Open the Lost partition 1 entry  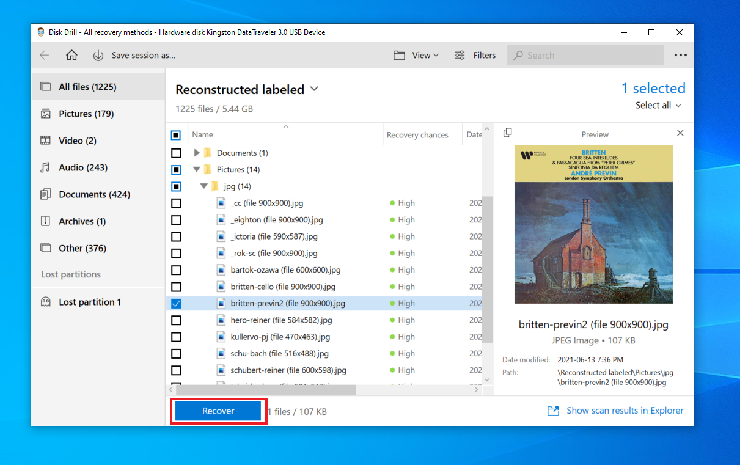(98, 302)
